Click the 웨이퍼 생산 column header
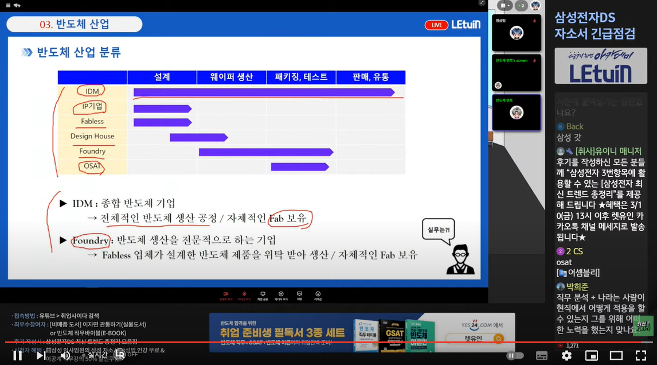Image resolution: width=657 pixels, height=365 pixels. 231,77
